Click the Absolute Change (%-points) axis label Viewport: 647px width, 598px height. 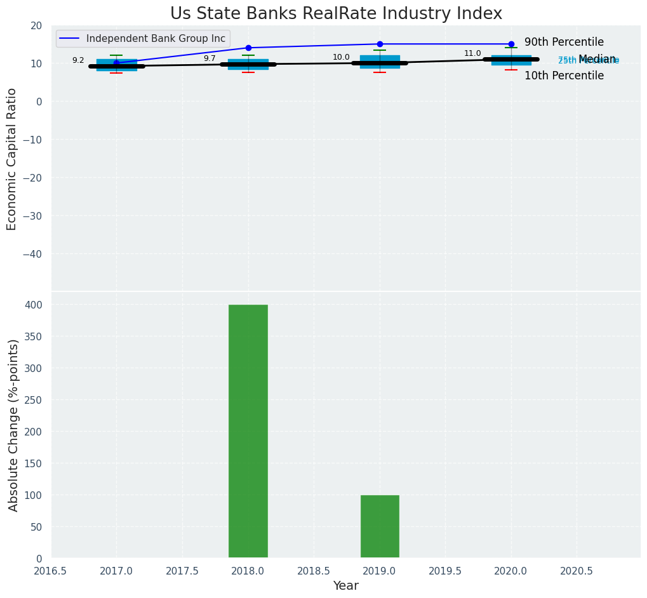pyautogui.click(x=13, y=425)
